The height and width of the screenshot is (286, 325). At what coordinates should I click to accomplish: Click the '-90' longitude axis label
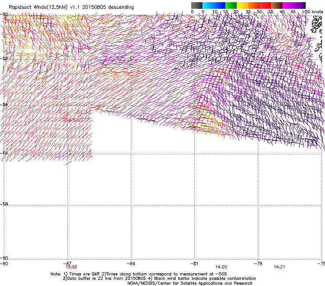pyautogui.click(x=4, y=264)
